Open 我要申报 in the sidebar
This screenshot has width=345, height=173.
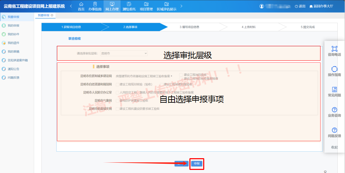coord(17,17)
